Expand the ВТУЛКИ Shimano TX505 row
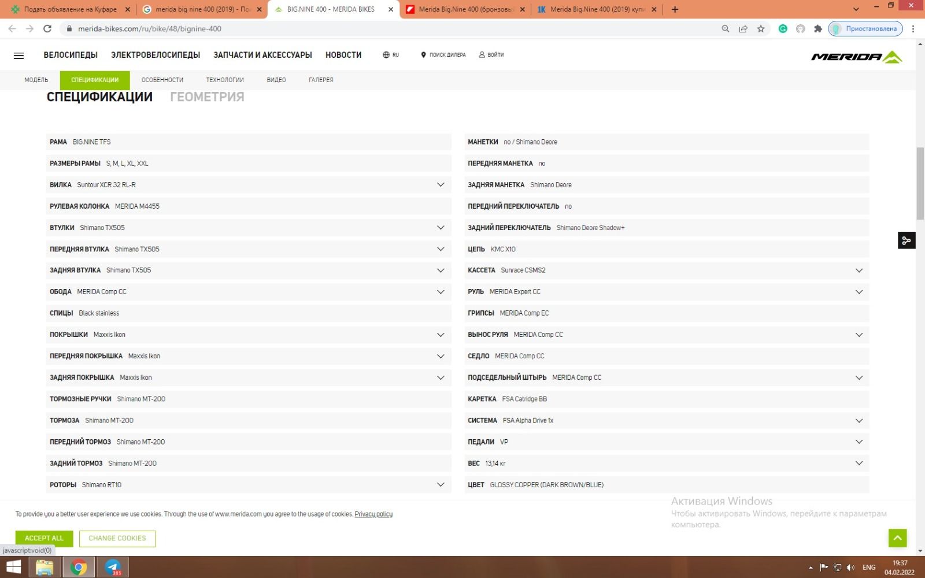925x578 pixels. 249,228
